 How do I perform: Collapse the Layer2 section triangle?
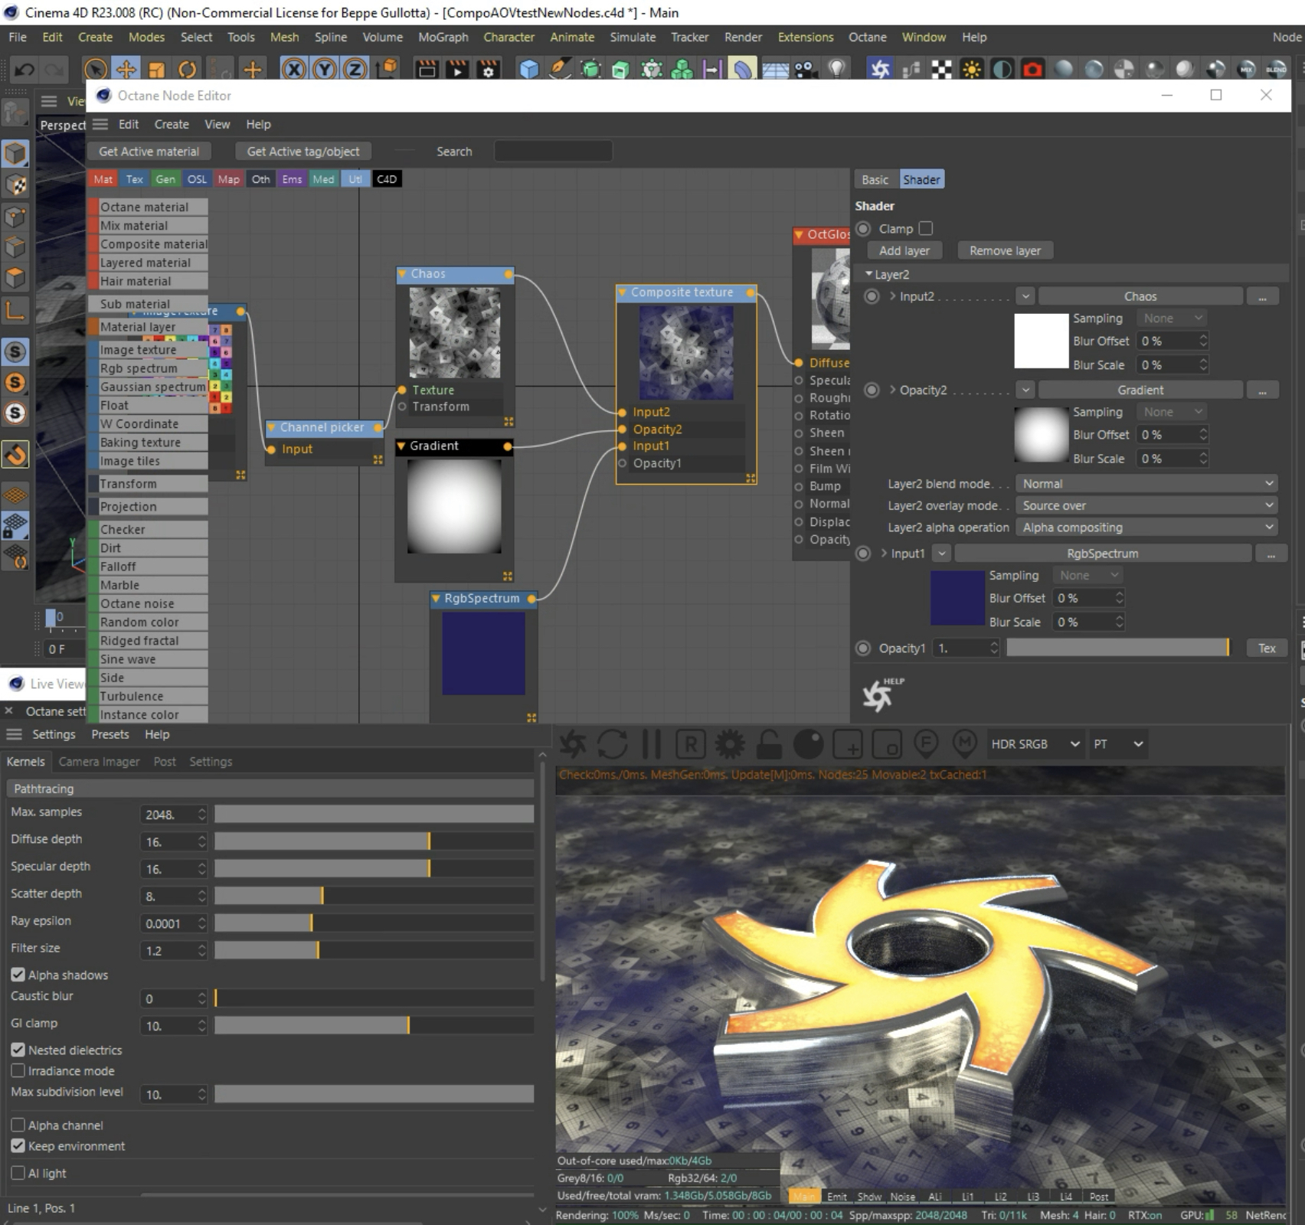click(868, 273)
